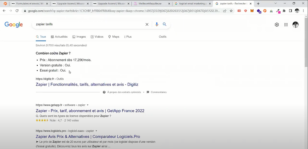Close the MeilleureMaquilleuse tab
Image resolution: width=308 pixels, height=149 pixels.
[x=169, y=3]
